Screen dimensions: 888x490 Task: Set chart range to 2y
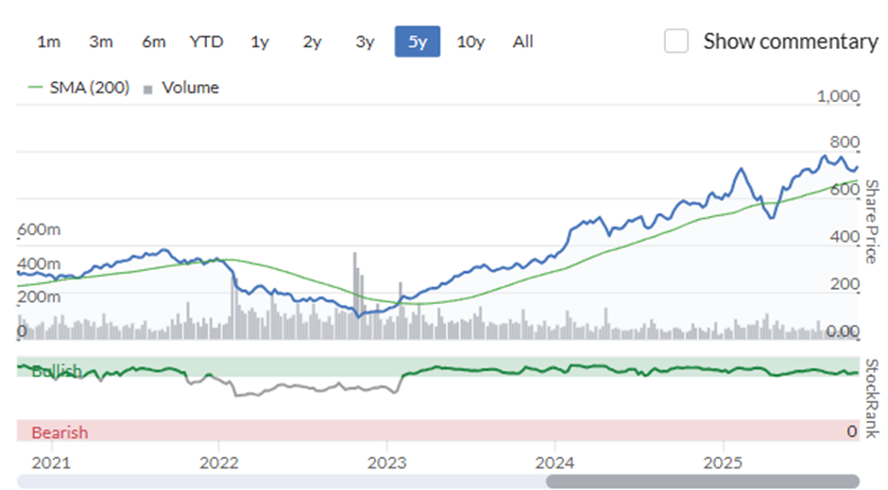tap(312, 42)
